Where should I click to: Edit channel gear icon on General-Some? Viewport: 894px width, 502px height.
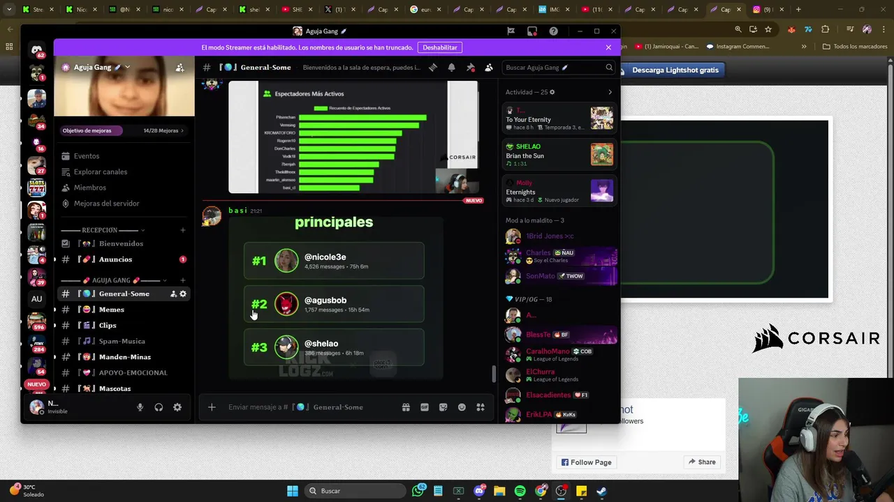point(183,294)
